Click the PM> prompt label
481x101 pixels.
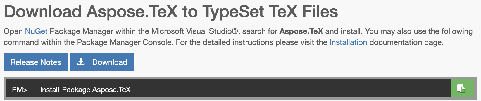(20, 90)
